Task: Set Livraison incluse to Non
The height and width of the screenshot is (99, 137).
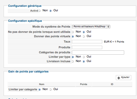Action: coord(73,61)
